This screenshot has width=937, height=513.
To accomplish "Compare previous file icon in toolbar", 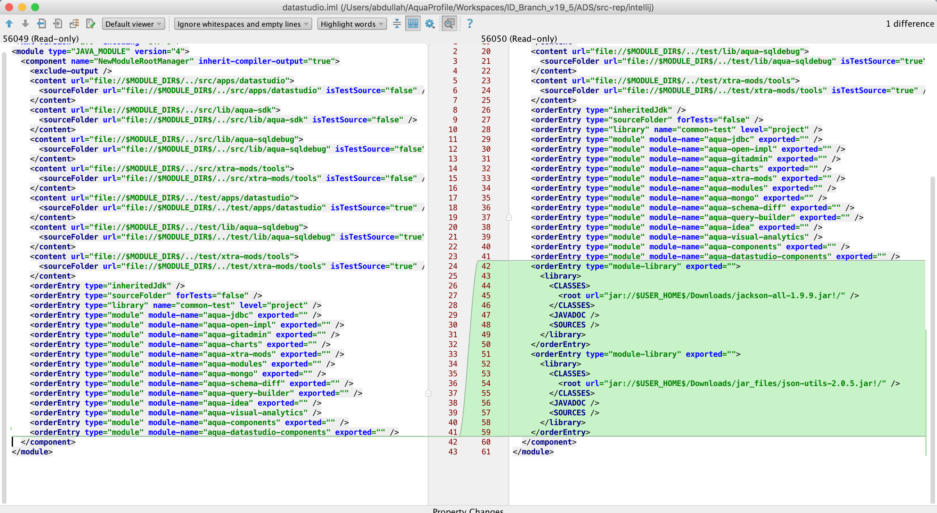I will [x=41, y=24].
